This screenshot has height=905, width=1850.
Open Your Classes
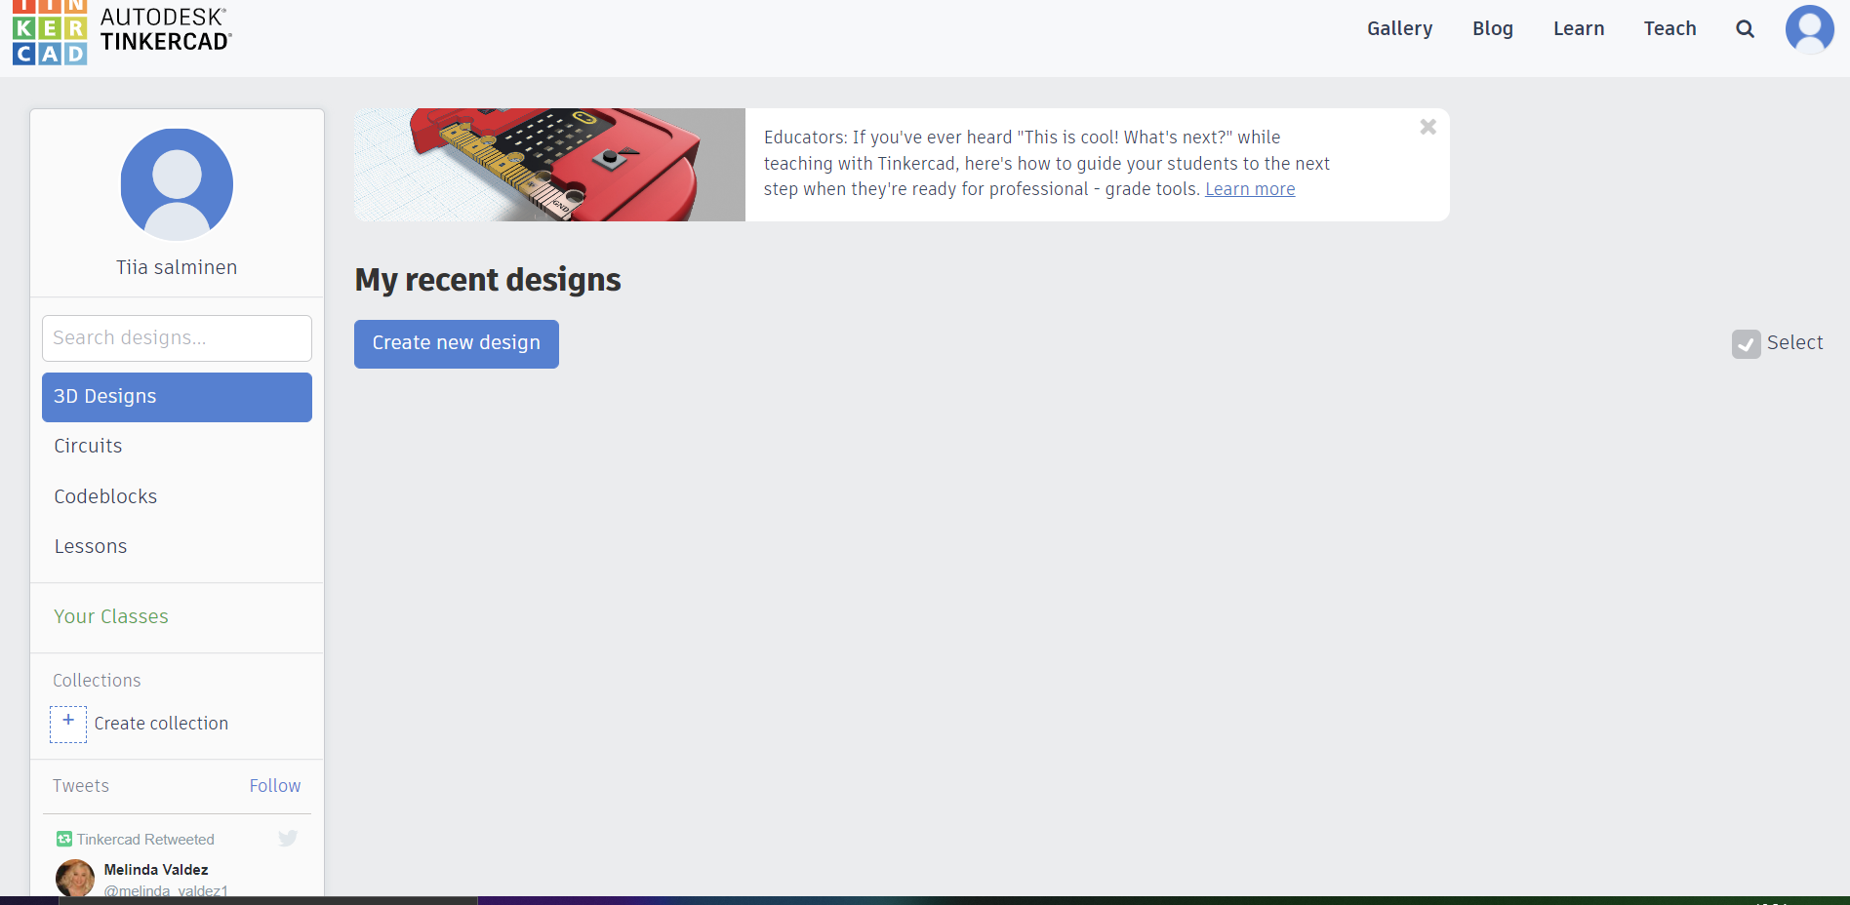pos(111,616)
